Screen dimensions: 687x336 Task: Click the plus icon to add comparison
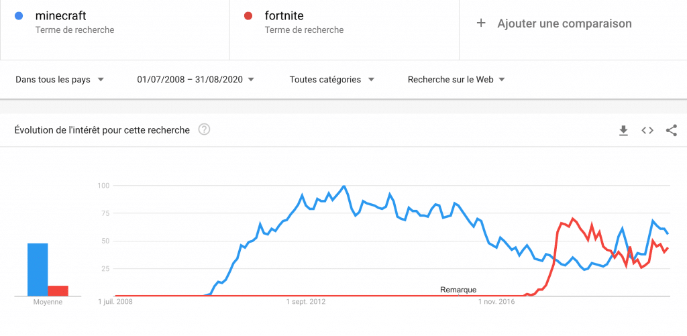tap(480, 23)
